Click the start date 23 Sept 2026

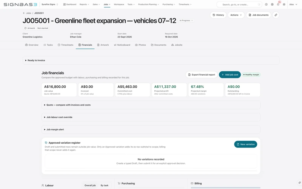point(125,37)
